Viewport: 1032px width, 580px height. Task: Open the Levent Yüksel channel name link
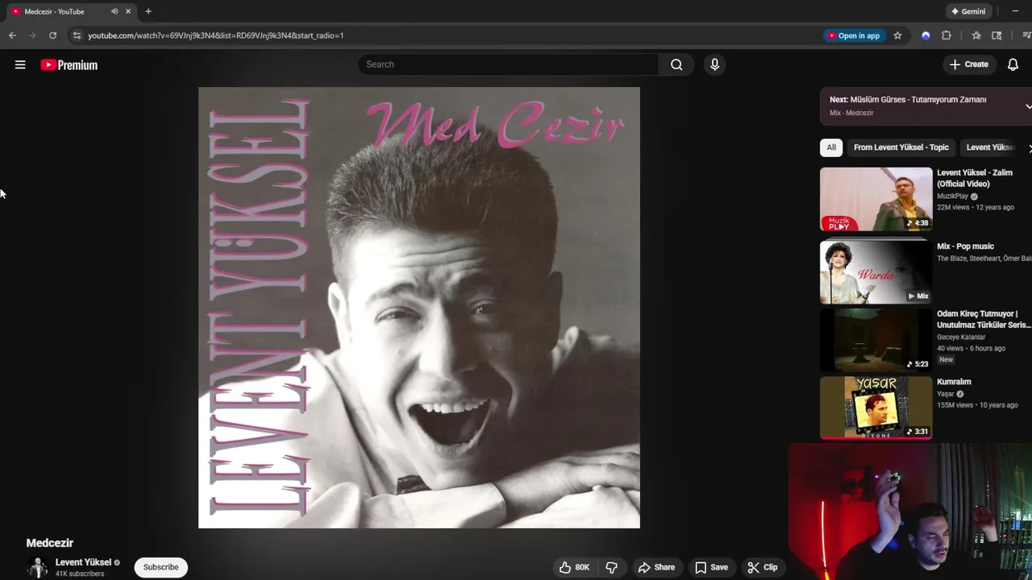tap(83, 562)
